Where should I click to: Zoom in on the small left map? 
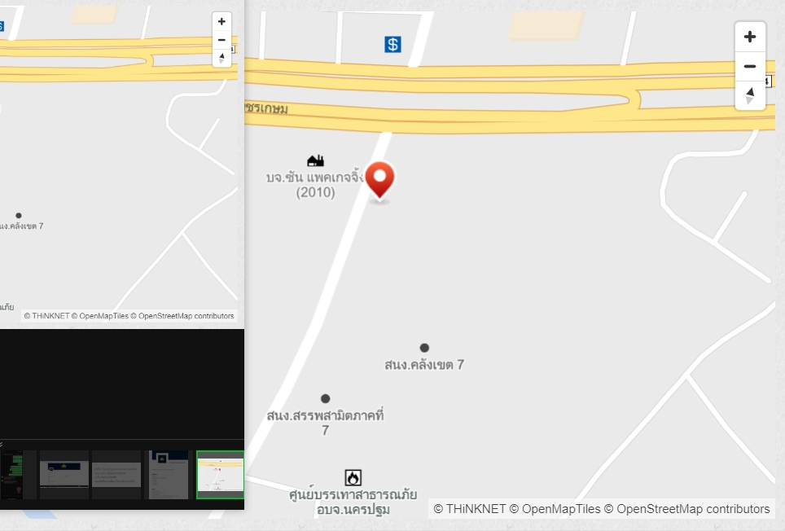(x=221, y=21)
